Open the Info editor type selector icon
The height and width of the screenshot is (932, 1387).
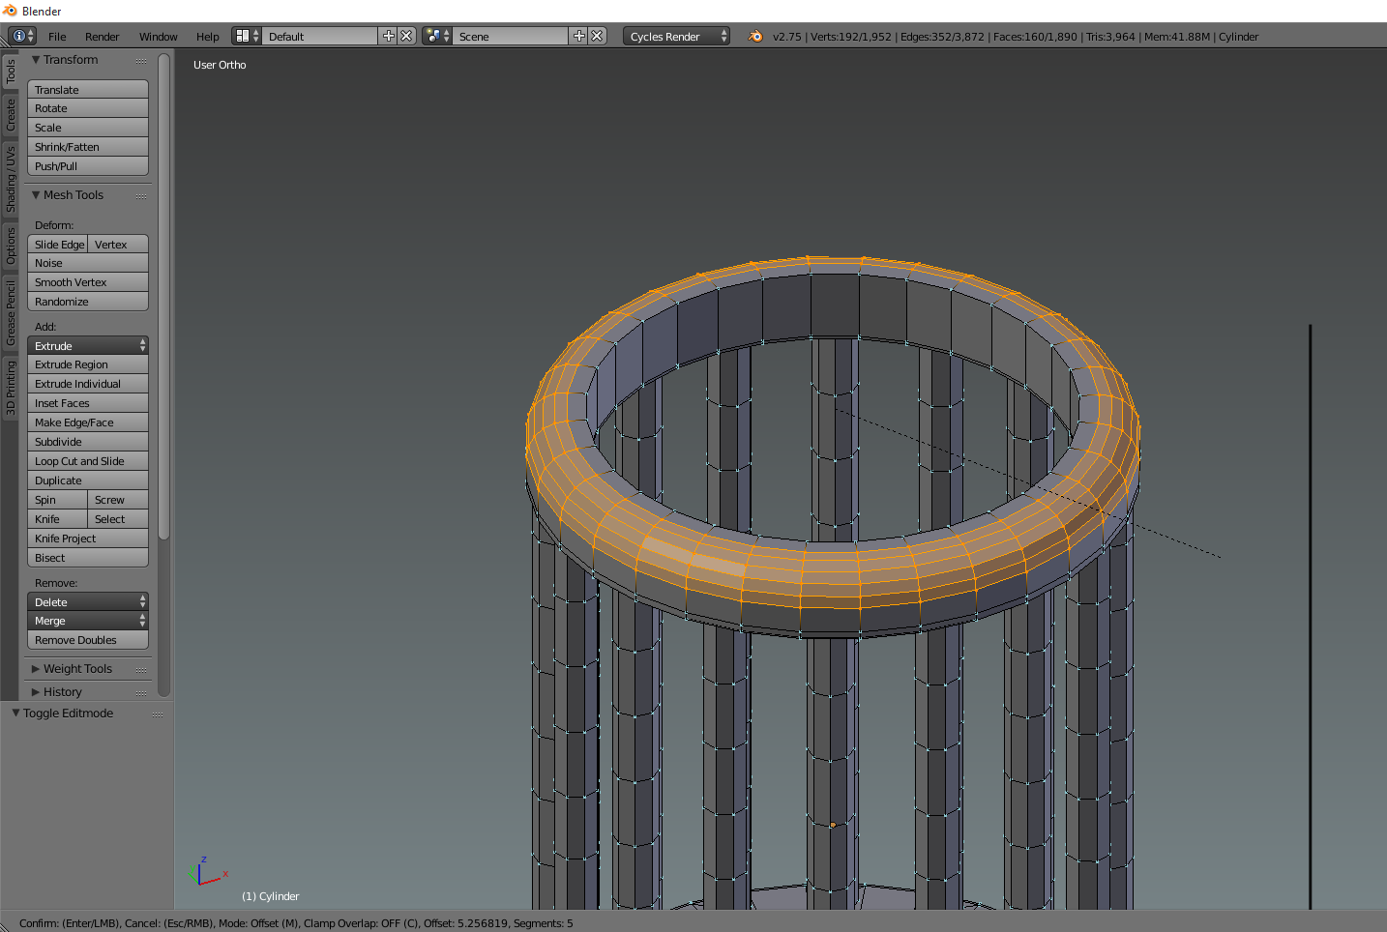[22, 36]
